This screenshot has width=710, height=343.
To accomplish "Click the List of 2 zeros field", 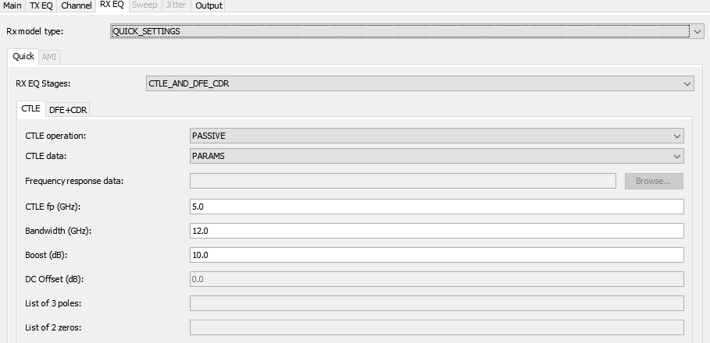I will tap(437, 327).
